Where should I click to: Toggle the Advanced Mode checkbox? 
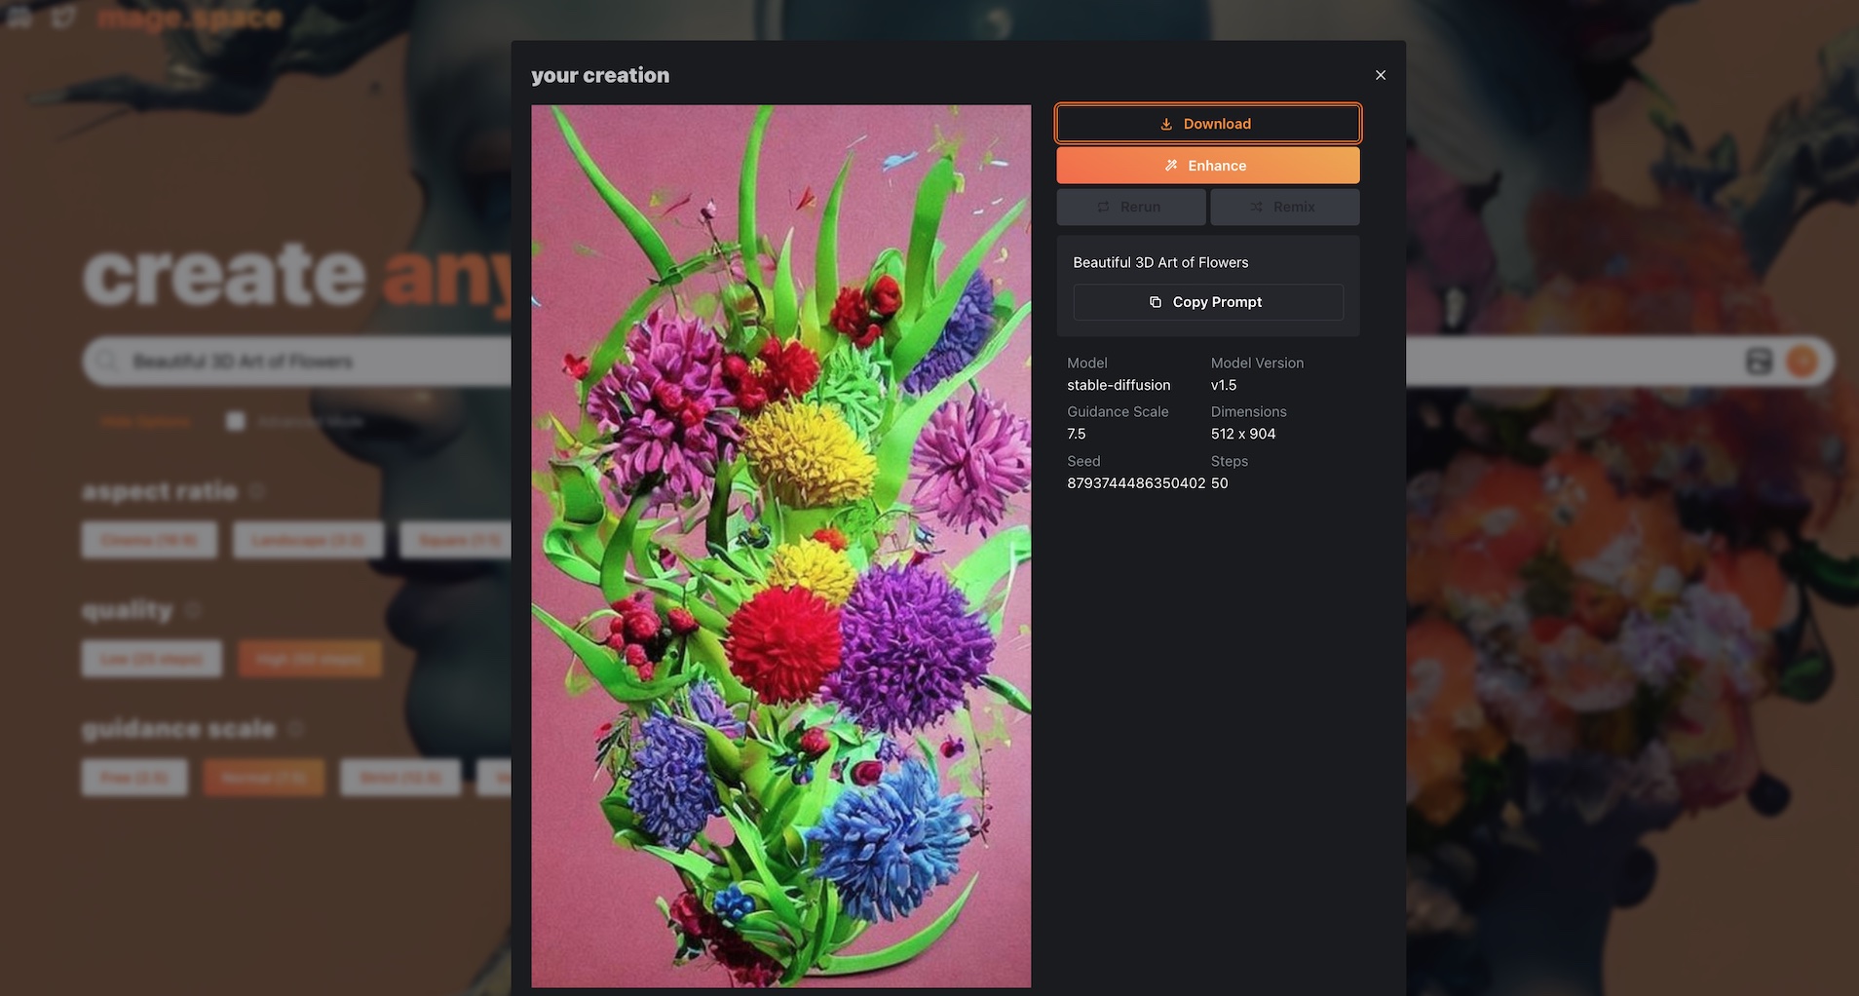pyautogui.click(x=235, y=421)
